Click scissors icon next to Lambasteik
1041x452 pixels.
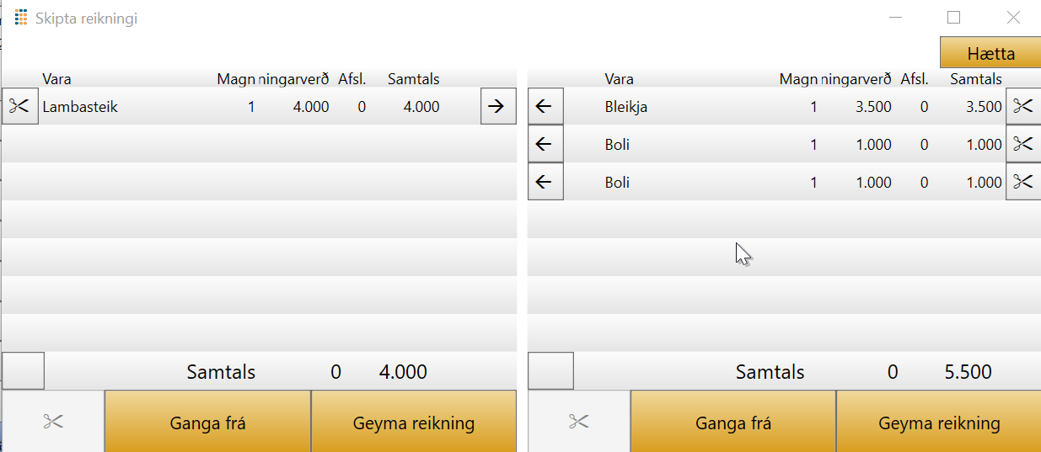[19, 107]
